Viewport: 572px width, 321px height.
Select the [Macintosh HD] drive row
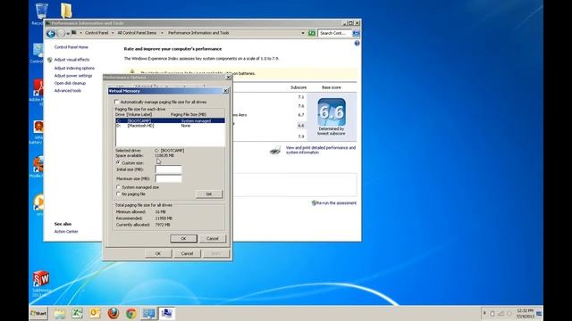point(170,126)
